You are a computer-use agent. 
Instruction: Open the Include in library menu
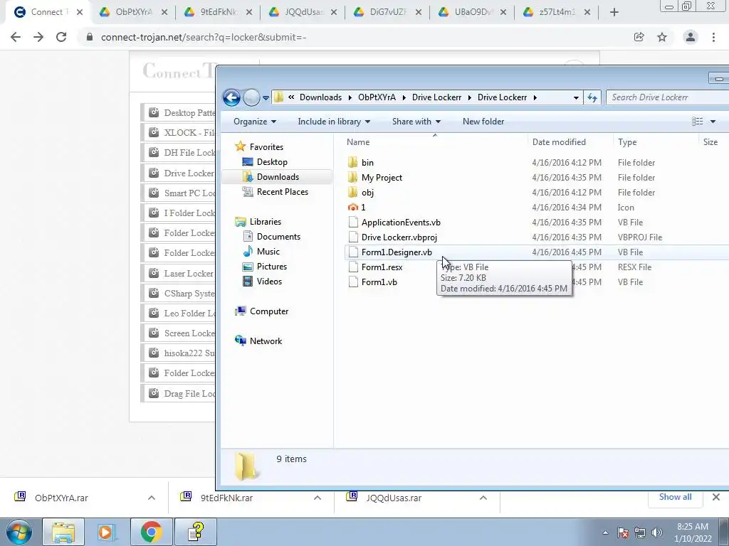tap(334, 122)
